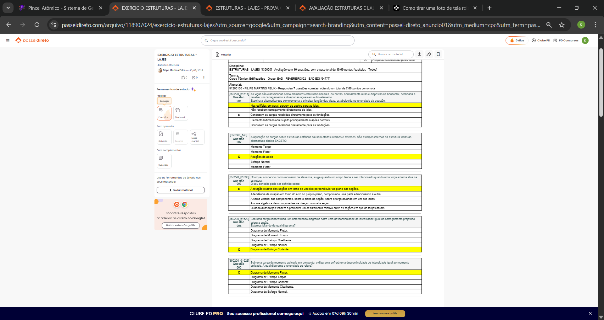The image size is (604, 320).
Task: Expand the hamburger menu beside the Passei Direto logo
Action: [x=8, y=40]
